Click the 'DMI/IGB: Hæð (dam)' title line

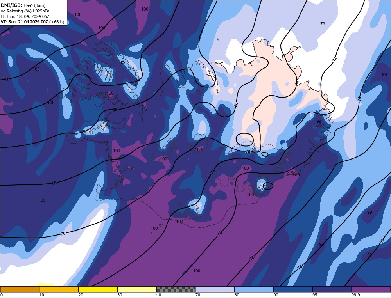coord(23,5)
